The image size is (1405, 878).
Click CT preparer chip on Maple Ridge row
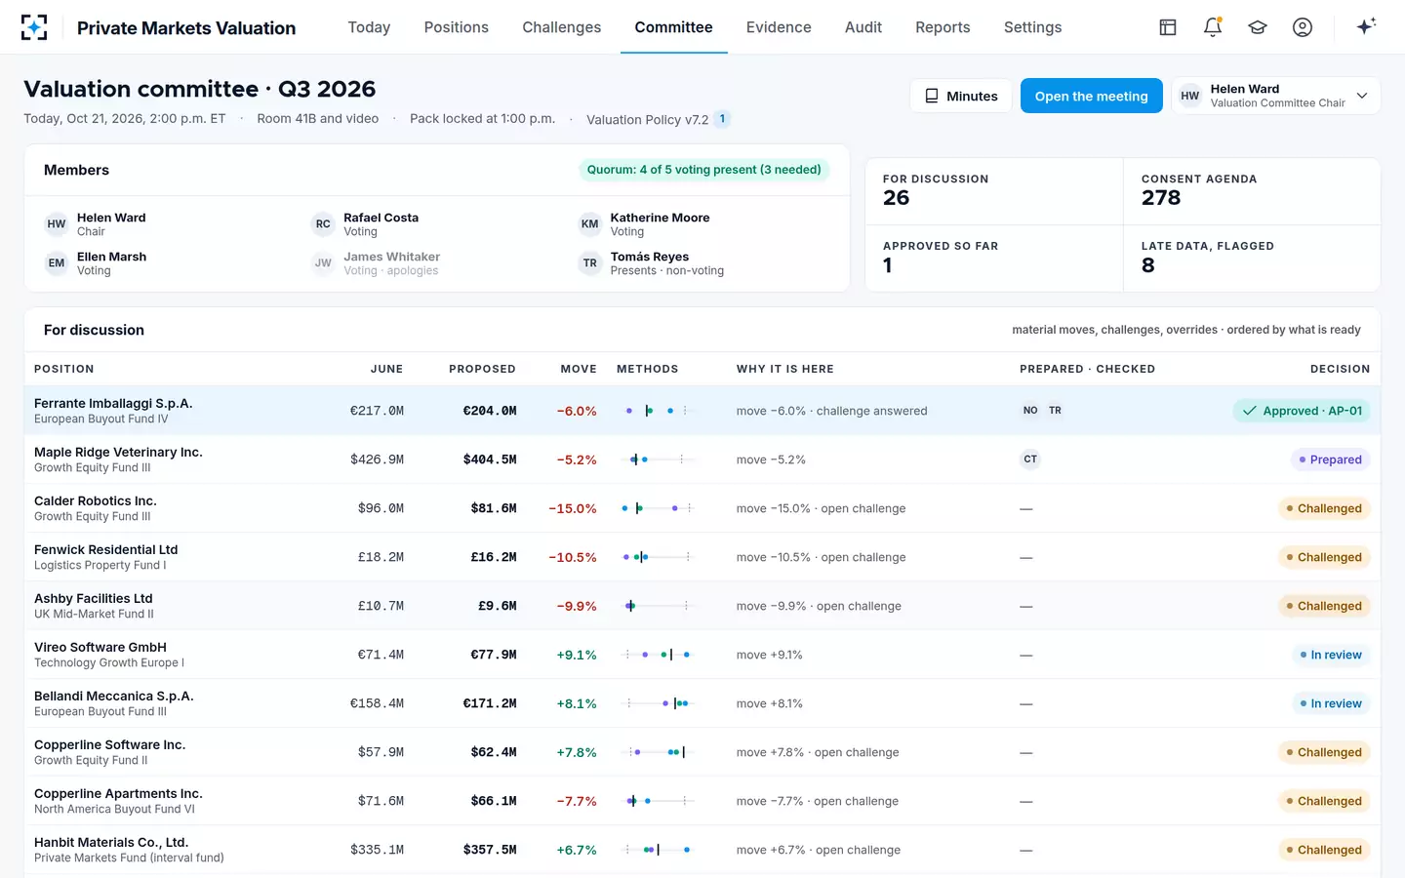[x=1030, y=459]
